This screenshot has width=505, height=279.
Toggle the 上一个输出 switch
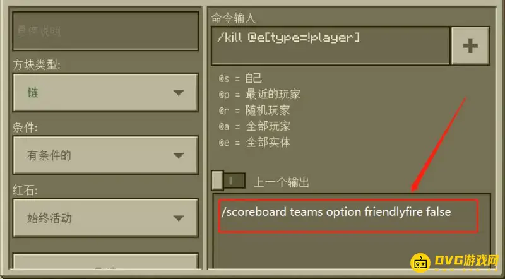229,181
